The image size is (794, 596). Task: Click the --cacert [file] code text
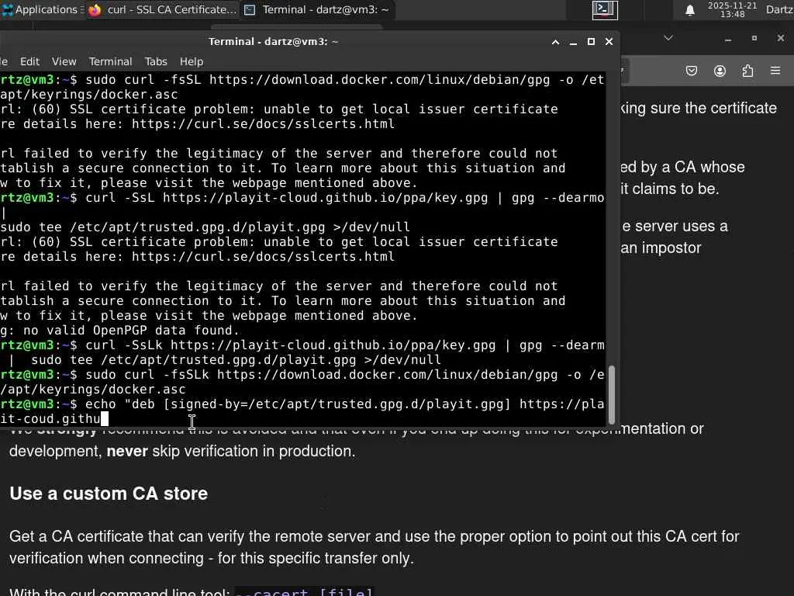pyautogui.click(x=305, y=592)
